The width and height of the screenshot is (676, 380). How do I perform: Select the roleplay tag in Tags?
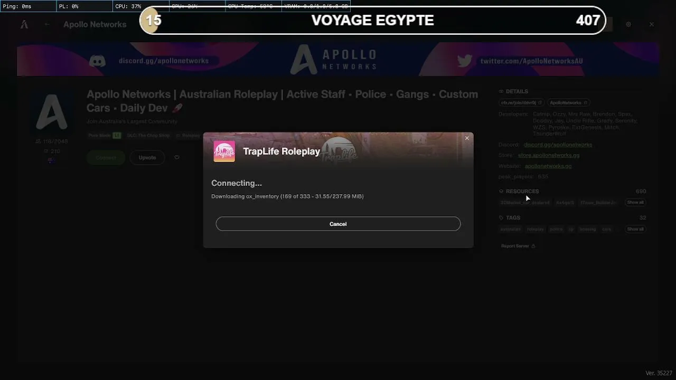coord(535,229)
